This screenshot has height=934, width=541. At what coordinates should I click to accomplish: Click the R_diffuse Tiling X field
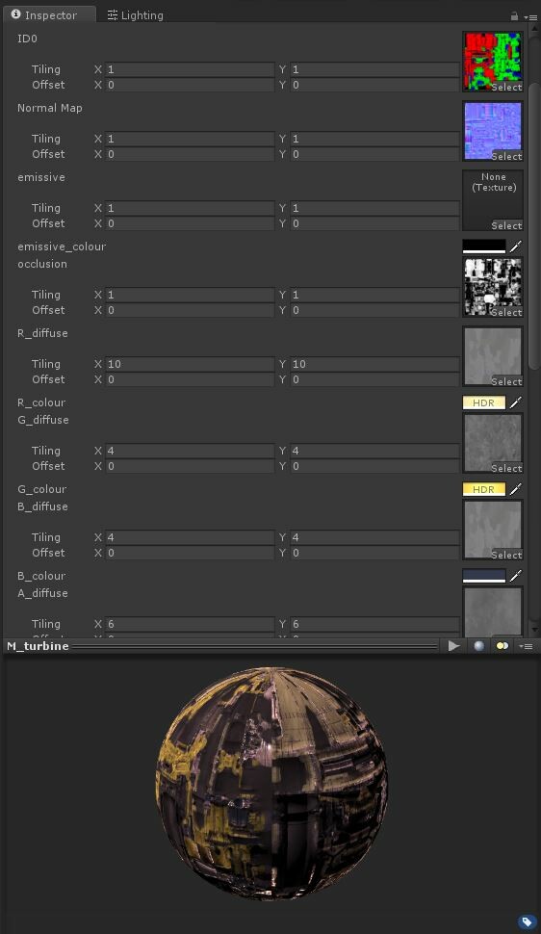click(x=190, y=364)
